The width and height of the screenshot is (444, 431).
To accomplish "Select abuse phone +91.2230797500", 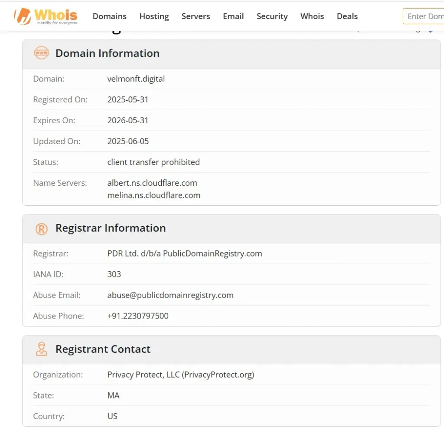I will [x=138, y=316].
